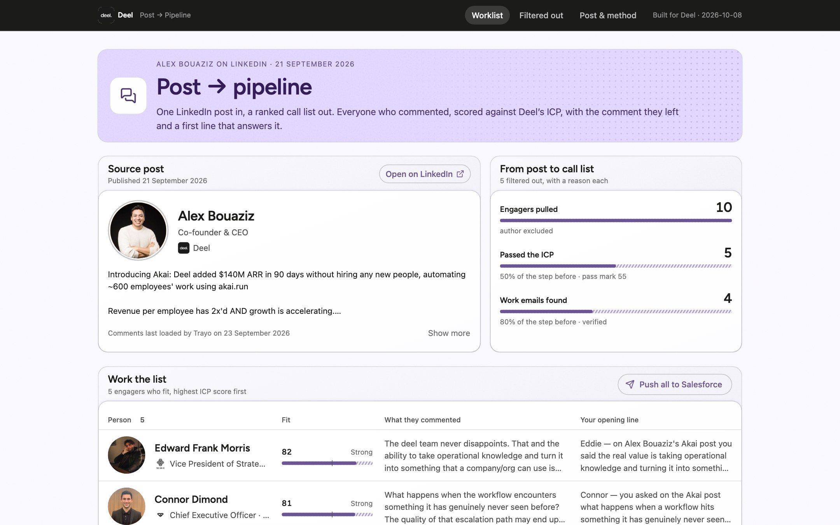Click the 50% of the step before caption
Screen dimensions: 840x525
[x=563, y=276]
